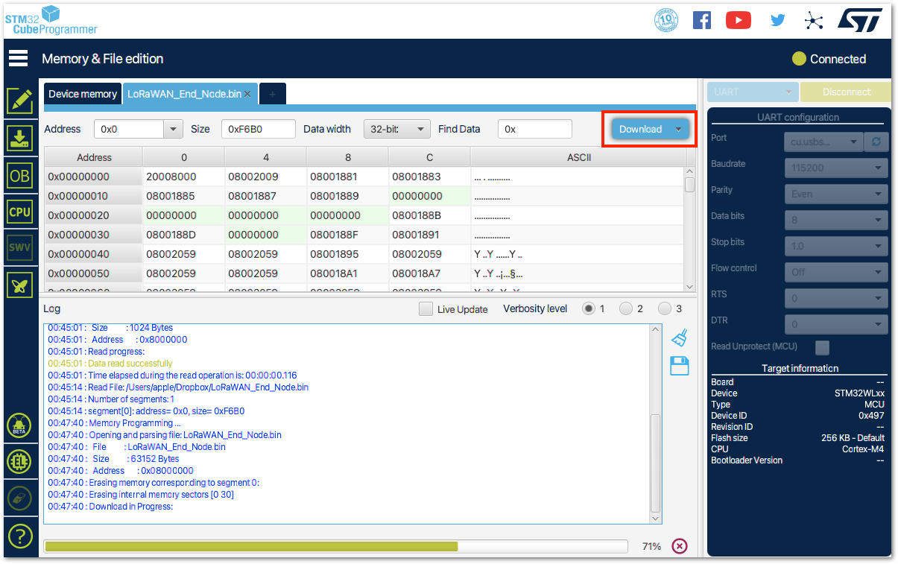Click the Address column header

94,157
